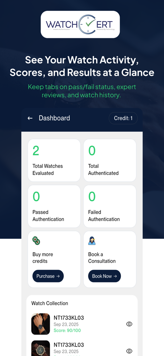Screen dimensions: 164x356
Task: Click the green 'Keep tabs on pass/fail' subtitle
Action: tap(82, 91)
